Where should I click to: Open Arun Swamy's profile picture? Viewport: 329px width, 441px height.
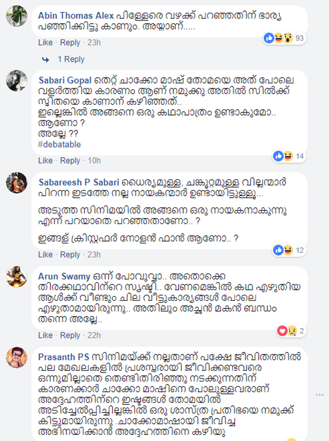[16, 277]
